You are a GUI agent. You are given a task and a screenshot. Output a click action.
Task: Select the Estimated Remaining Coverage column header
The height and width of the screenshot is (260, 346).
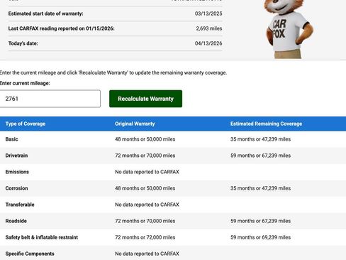pyautogui.click(x=266, y=124)
